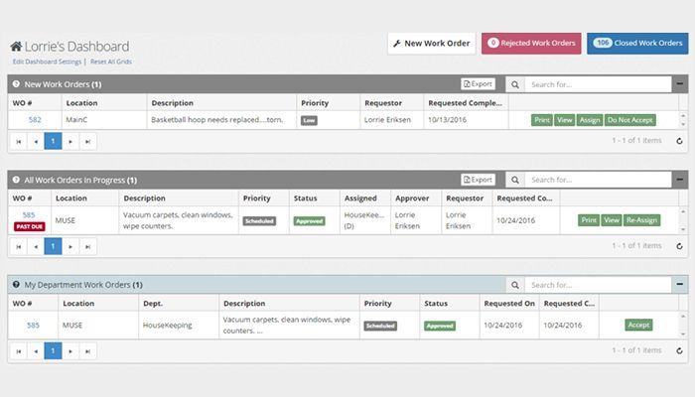Open Closed Work Orders list

coord(635,44)
